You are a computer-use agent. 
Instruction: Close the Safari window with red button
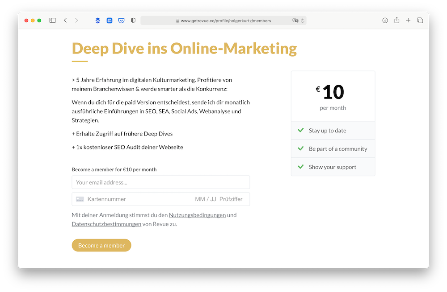tap(26, 21)
